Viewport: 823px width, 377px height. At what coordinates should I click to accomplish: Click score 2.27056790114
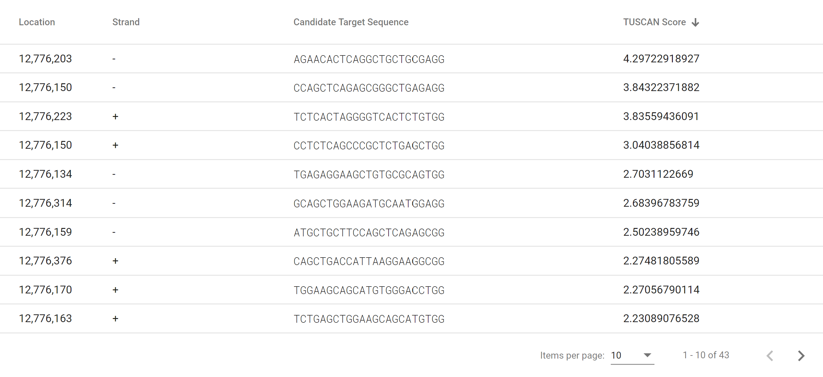point(661,290)
